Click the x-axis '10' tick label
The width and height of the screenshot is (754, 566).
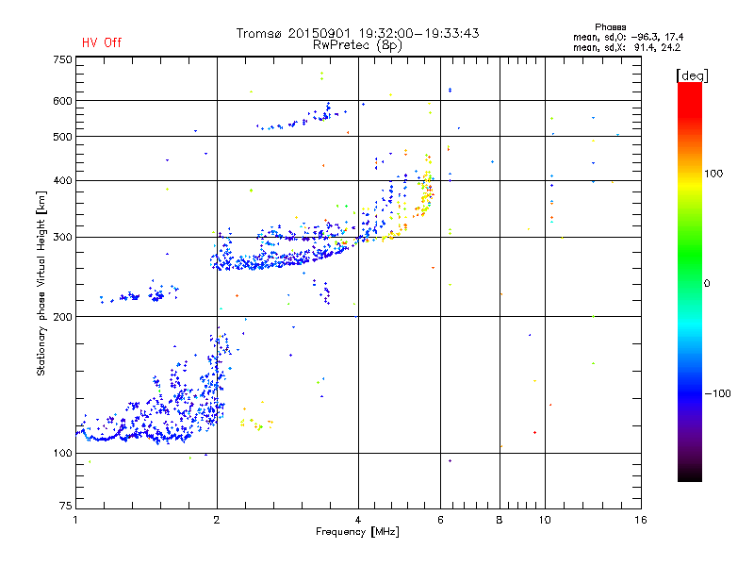coord(545,520)
